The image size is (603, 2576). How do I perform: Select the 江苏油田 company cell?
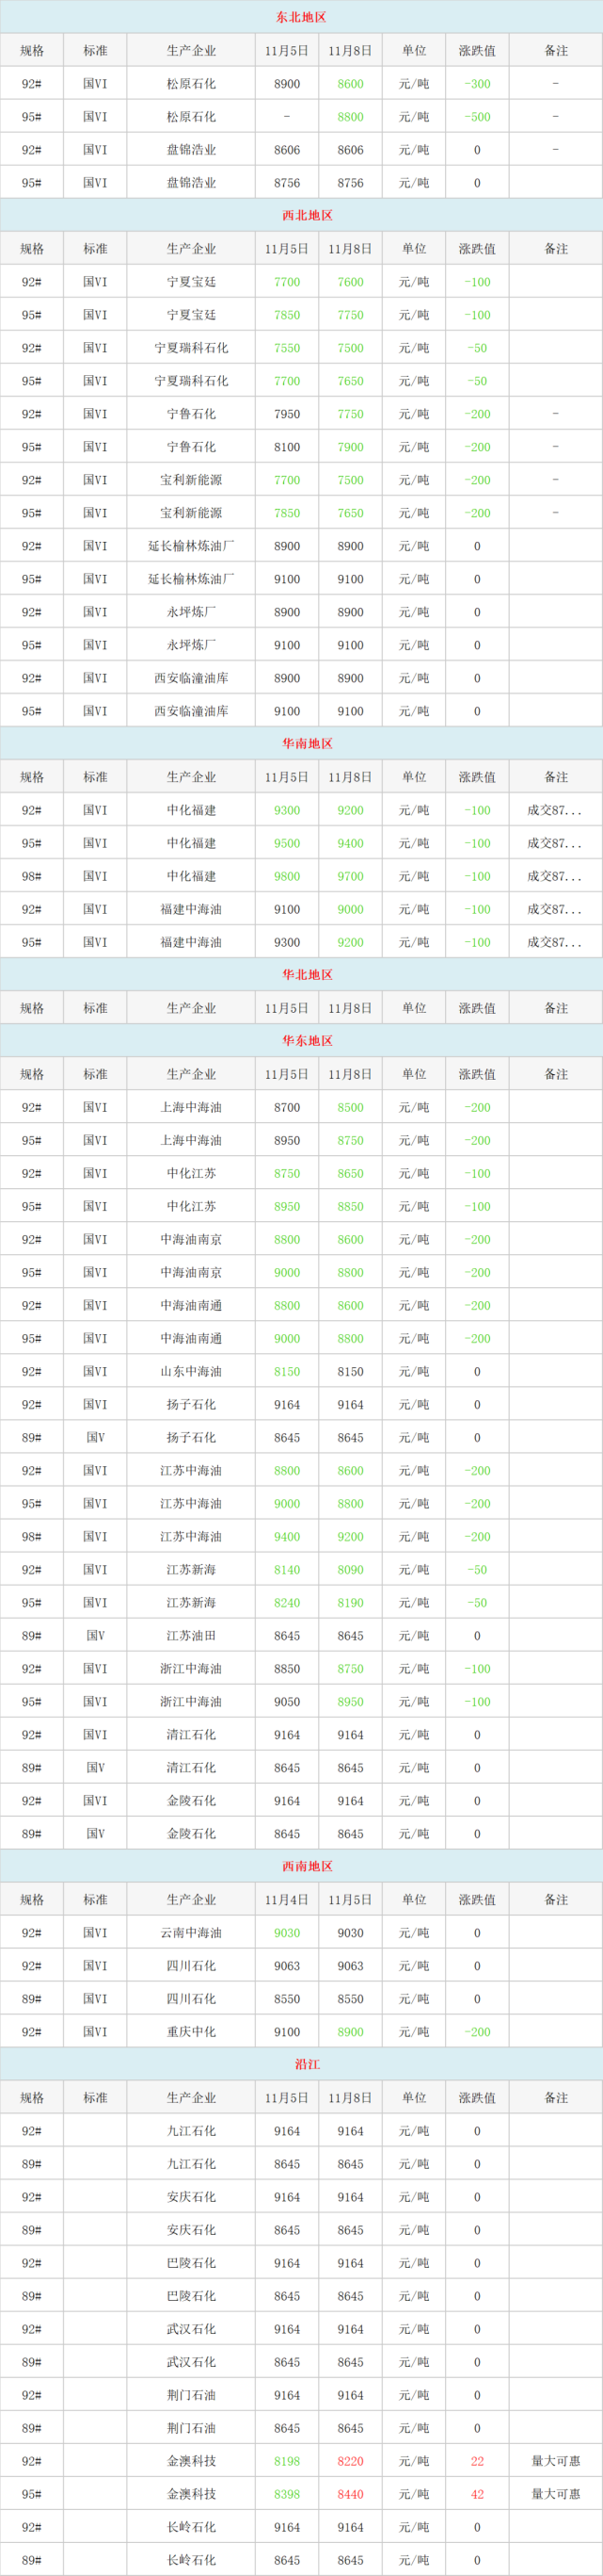tap(191, 1635)
